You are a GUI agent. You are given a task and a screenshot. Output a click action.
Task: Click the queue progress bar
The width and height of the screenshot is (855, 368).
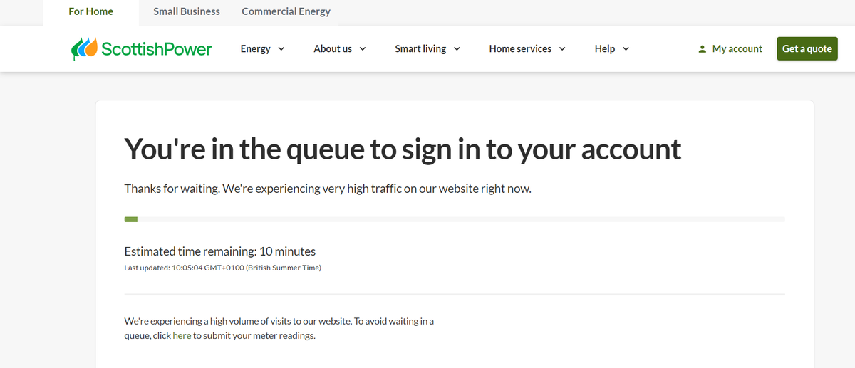click(x=455, y=219)
